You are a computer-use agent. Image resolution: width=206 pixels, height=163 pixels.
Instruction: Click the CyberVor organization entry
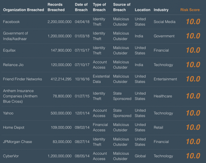pyautogui.click(x=10, y=156)
